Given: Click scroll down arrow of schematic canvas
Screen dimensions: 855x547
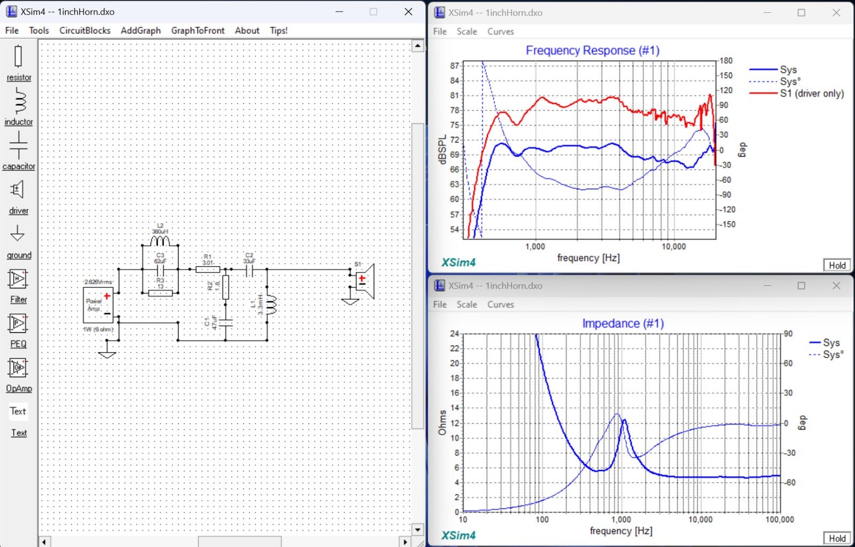Looking at the screenshot, I should 418,530.
